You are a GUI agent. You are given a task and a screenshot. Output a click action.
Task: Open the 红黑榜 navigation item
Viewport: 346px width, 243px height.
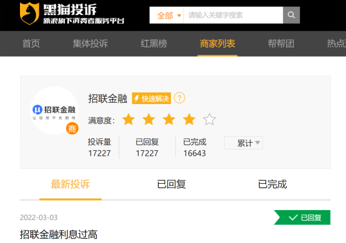pyautogui.click(x=154, y=44)
